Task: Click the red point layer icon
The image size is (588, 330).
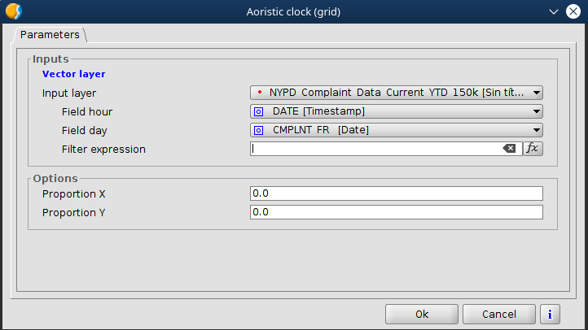Action: point(259,93)
